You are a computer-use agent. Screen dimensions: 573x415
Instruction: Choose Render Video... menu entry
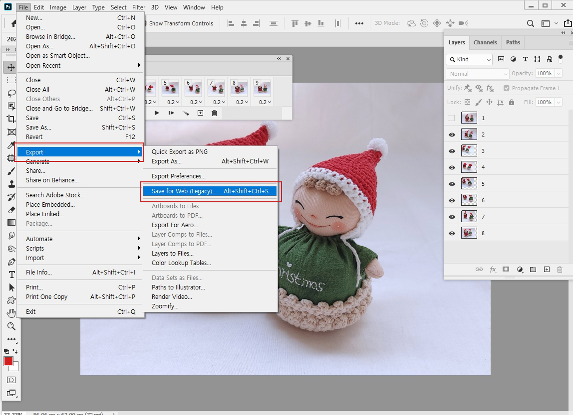tap(210, 297)
